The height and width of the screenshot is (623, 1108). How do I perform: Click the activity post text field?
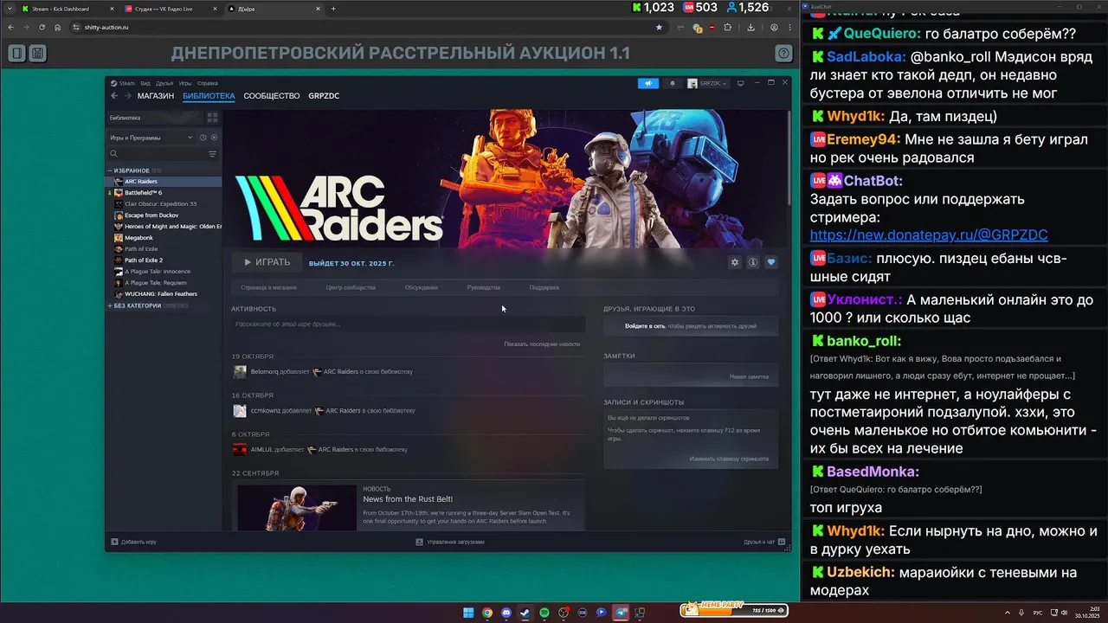point(409,324)
